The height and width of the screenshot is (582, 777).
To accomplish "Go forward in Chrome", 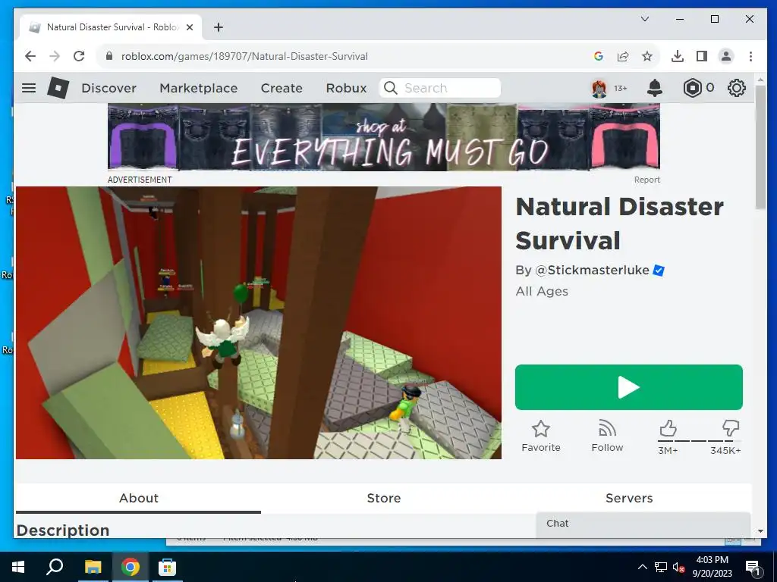I will pyautogui.click(x=55, y=56).
